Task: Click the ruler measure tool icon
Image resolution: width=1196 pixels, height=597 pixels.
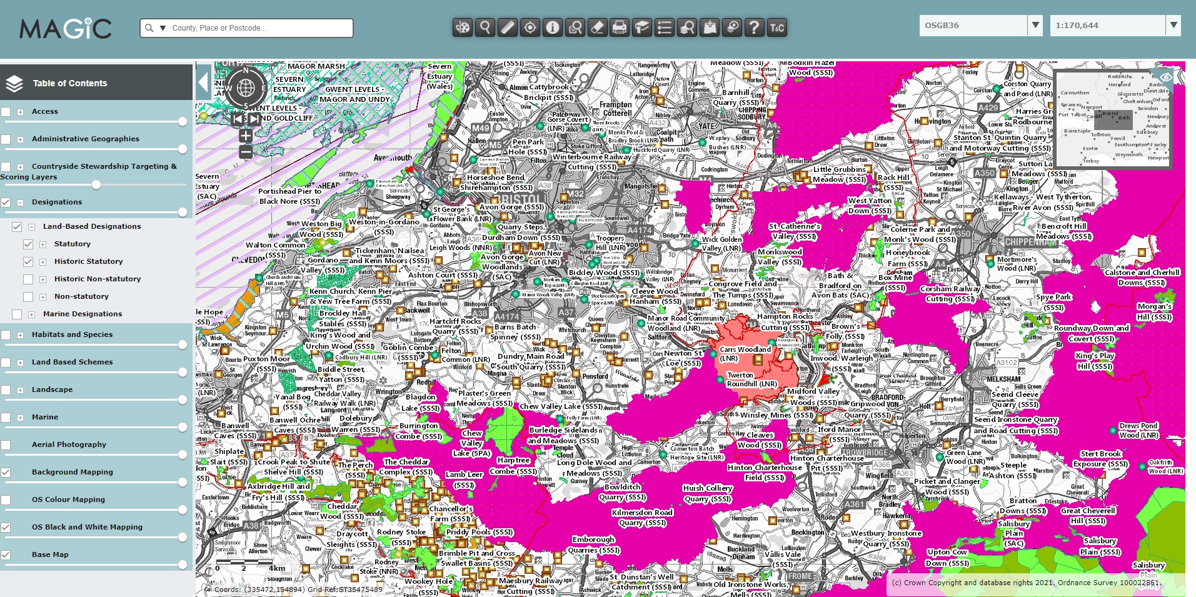Action: click(x=508, y=28)
